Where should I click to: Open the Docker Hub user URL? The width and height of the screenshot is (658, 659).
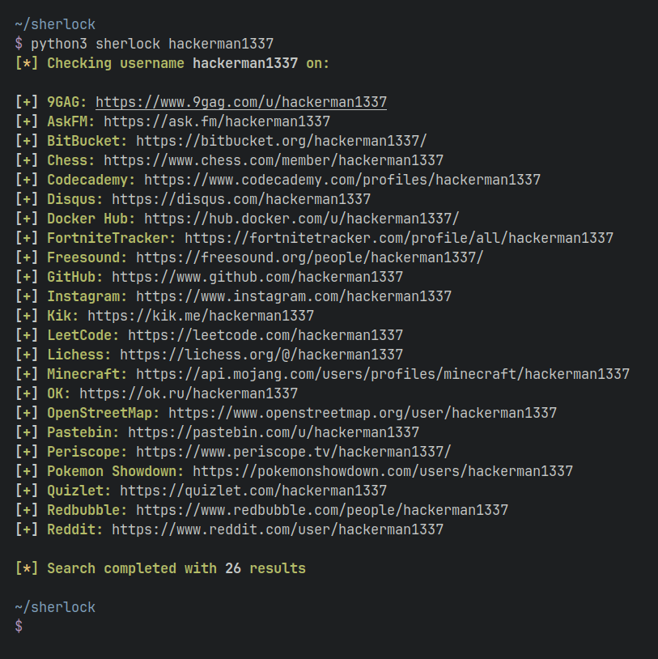pos(301,219)
